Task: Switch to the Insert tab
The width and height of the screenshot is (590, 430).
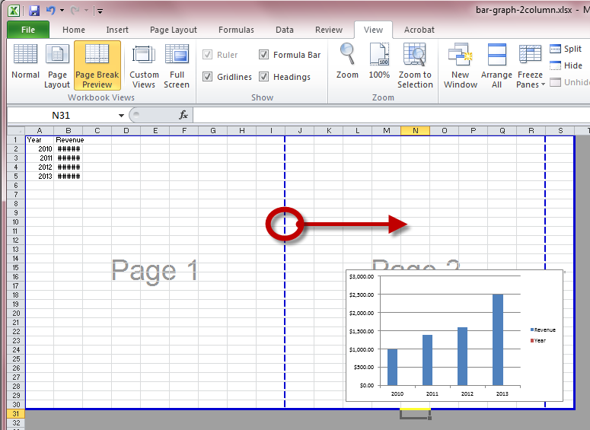Action: tap(117, 30)
